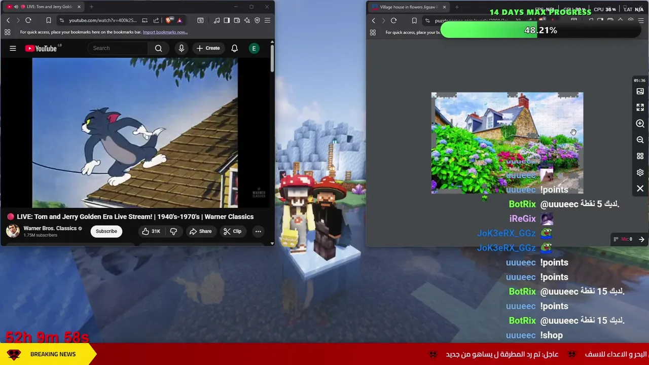Arrange puzzle pieces grid icon
This screenshot has height=365, width=649.
point(640,156)
